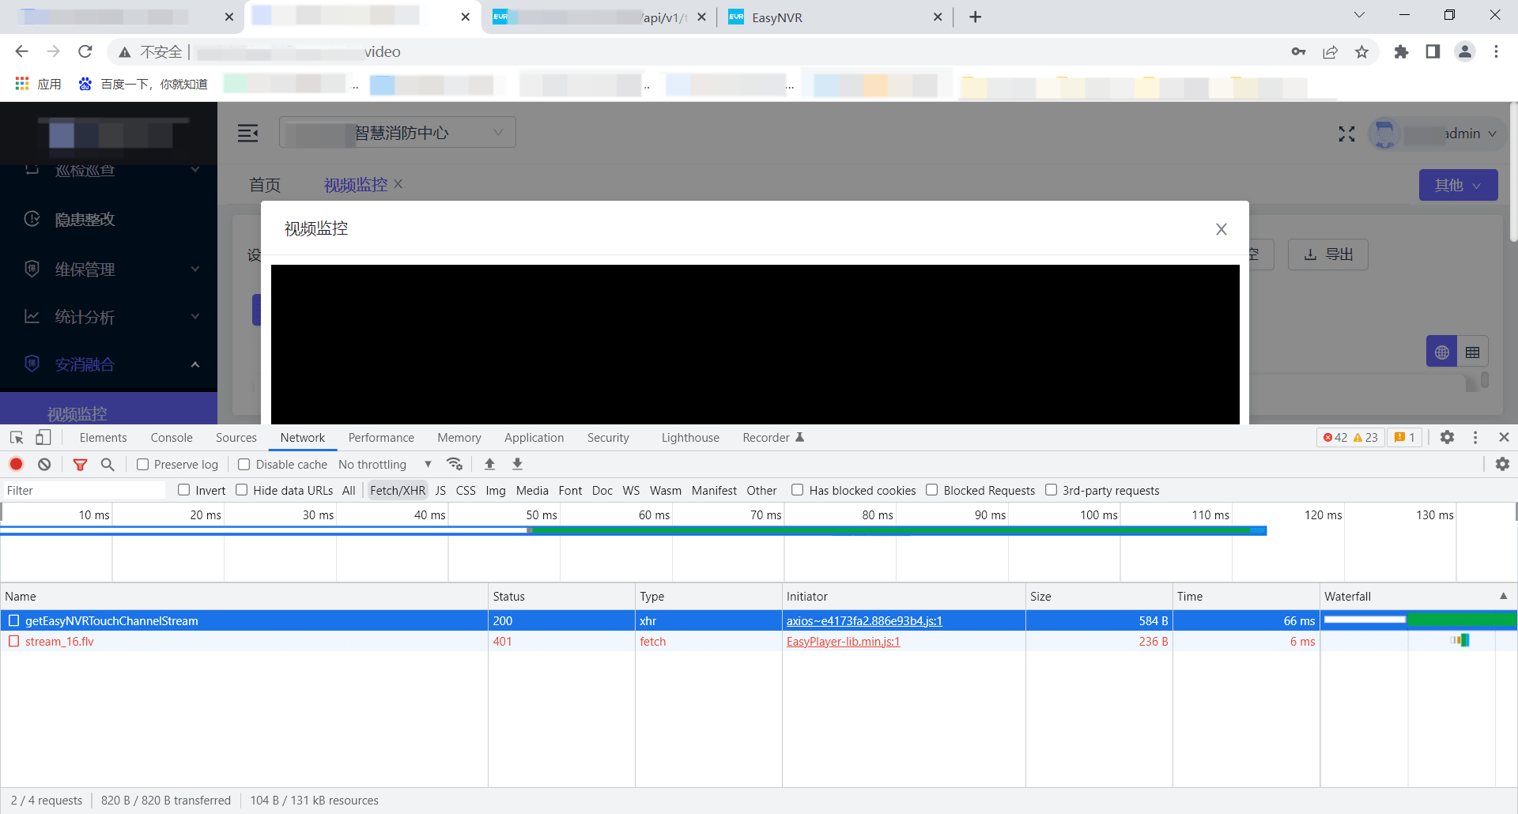
Task: Open DevTools customize three-dot menu
Action: [x=1475, y=437]
